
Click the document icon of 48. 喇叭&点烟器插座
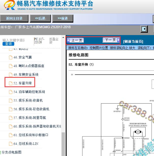pyautogui.click(x=11, y=66)
